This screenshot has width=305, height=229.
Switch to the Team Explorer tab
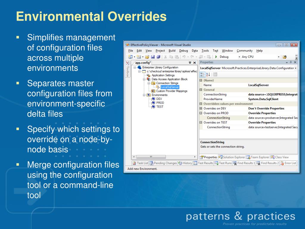coord(258,157)
